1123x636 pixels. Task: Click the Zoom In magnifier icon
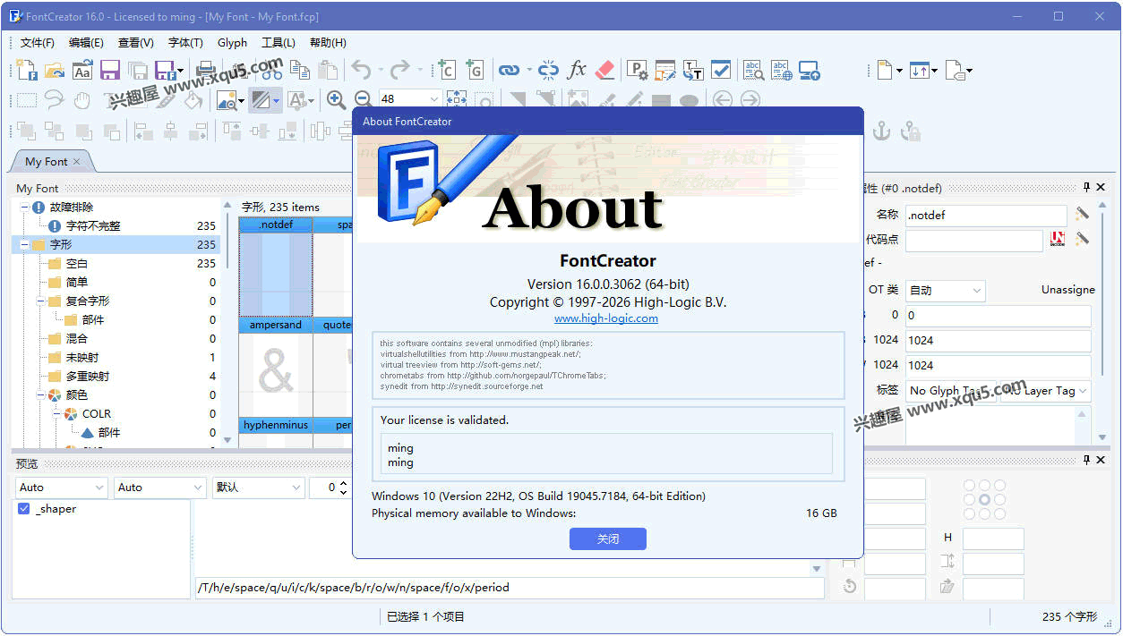336,100
